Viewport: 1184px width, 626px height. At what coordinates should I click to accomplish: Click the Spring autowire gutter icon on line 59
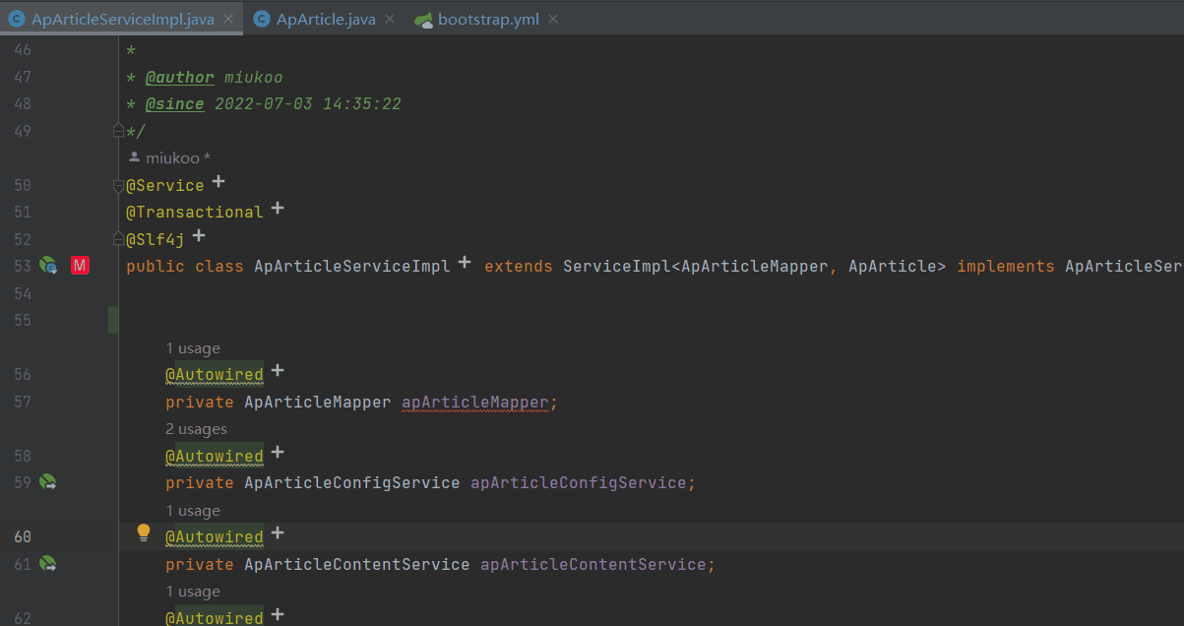click(48, 482)
